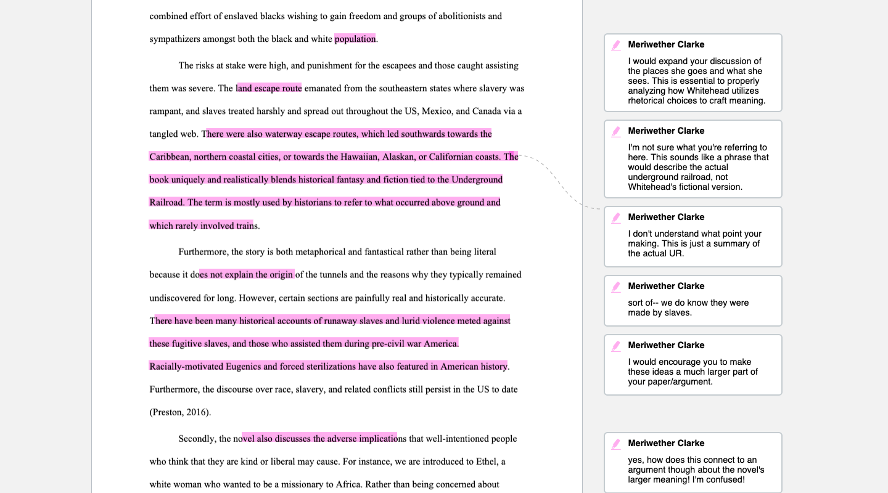
Task: Click the highlighter icon on the 'I would encourage you' comment
Action: coord(616,346)
